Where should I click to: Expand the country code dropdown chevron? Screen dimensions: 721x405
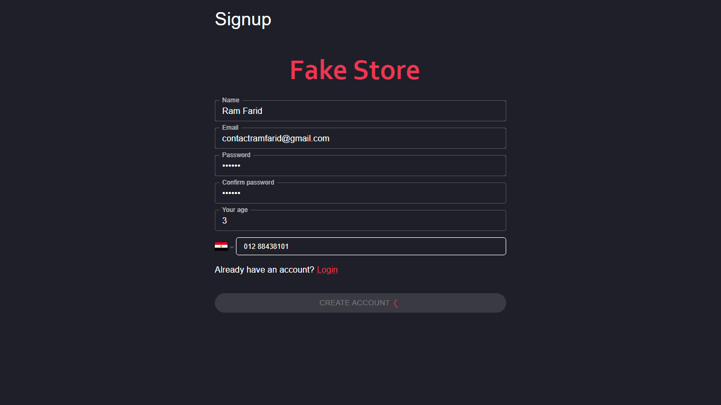[232, 247]
